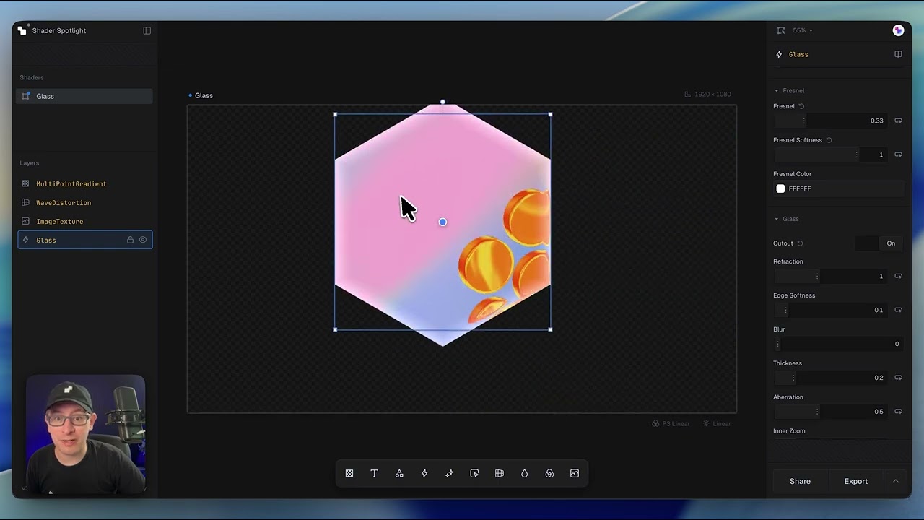Select the ImageTexture layer
Screen dimensions: 924x520
(84, 222)
